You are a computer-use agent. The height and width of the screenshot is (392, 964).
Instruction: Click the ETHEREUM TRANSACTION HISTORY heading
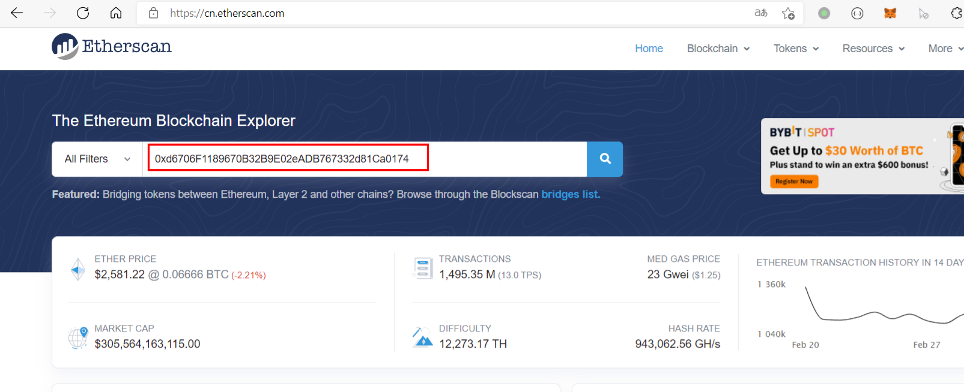860,263
